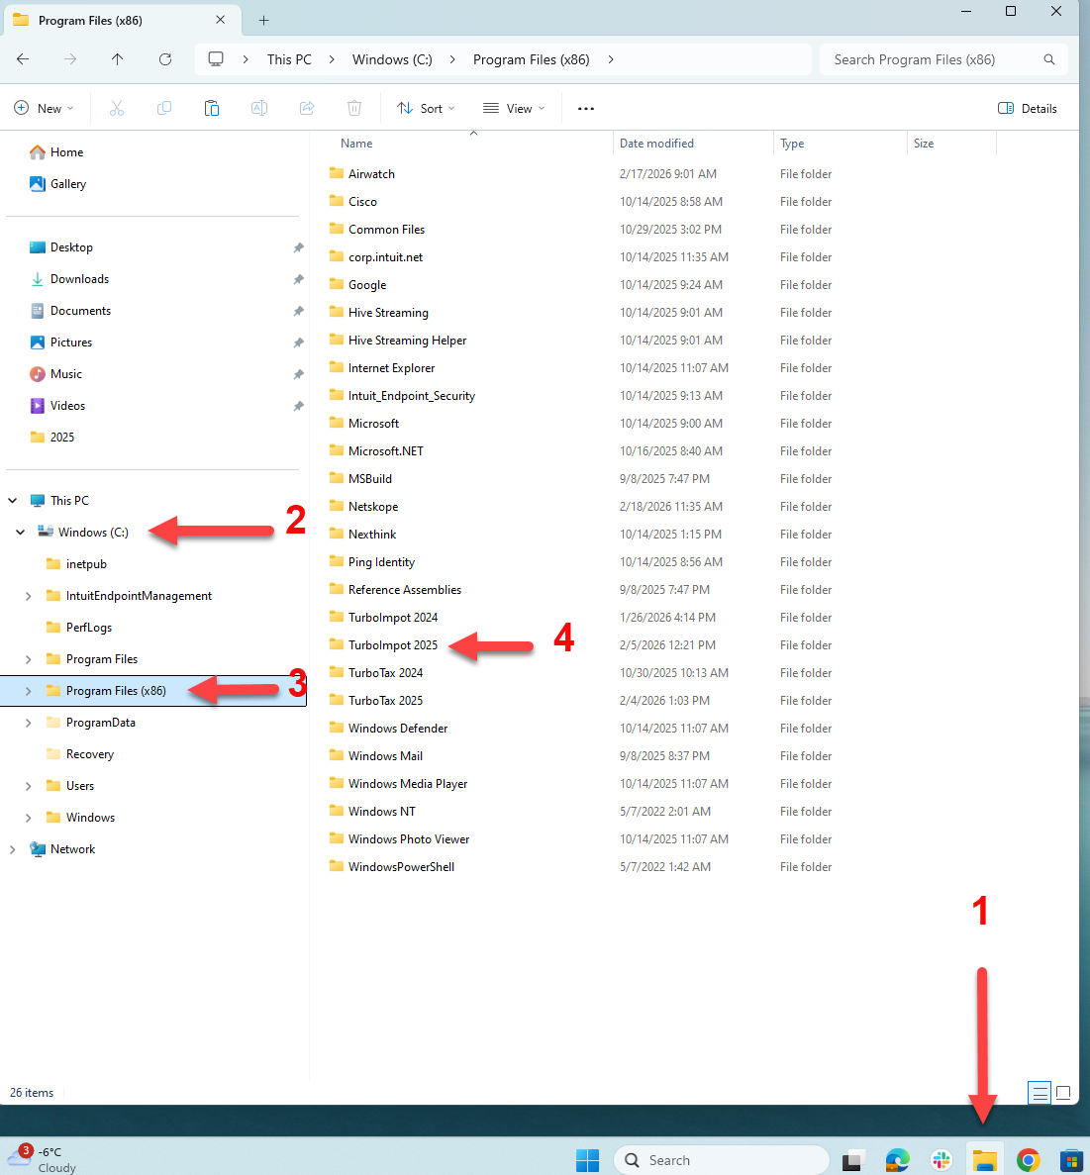Open the Sort dropdown menu
This screenshot has height=1175, width=1090.
[426, 109]
